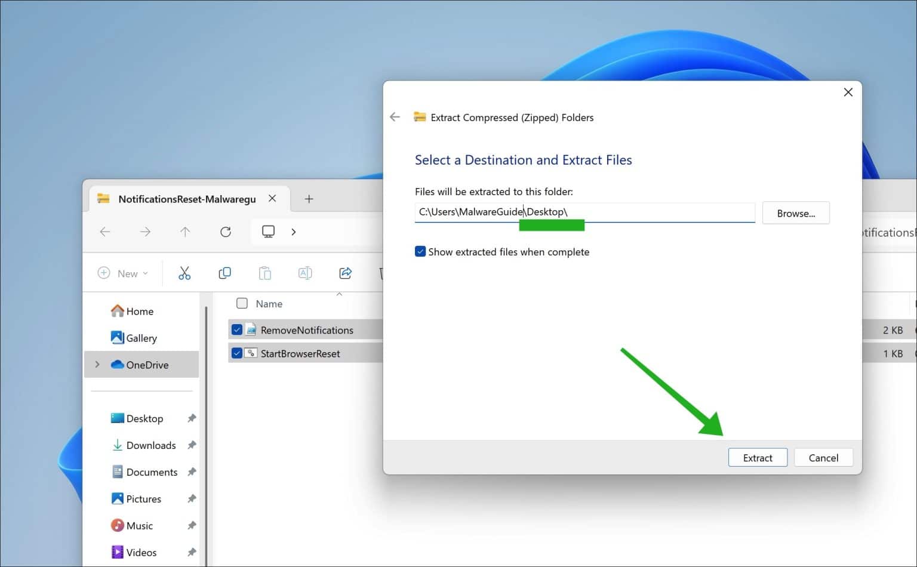Unpin Downloads from Quick access
This screenshot has height=567, width=917.
[x=192, y=445]
